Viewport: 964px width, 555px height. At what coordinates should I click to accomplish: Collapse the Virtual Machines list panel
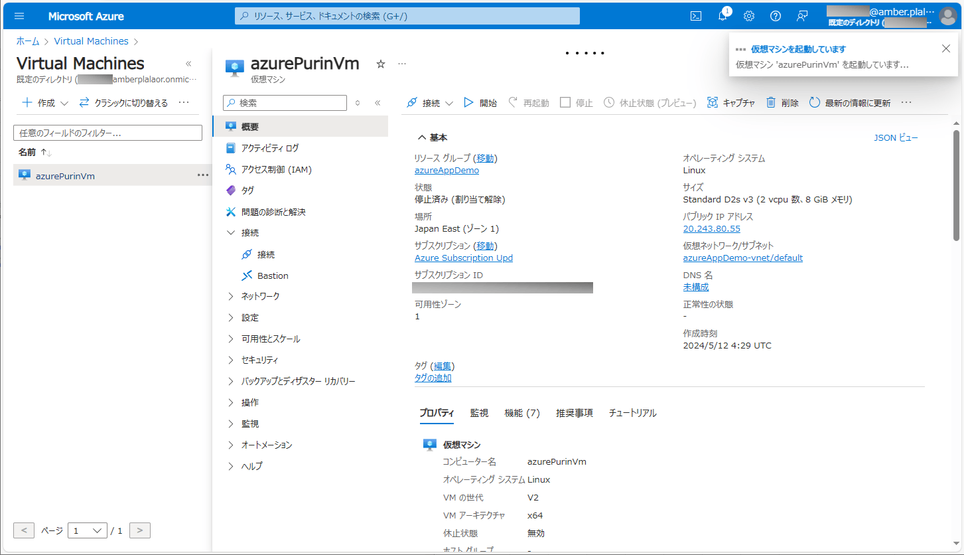188,64
